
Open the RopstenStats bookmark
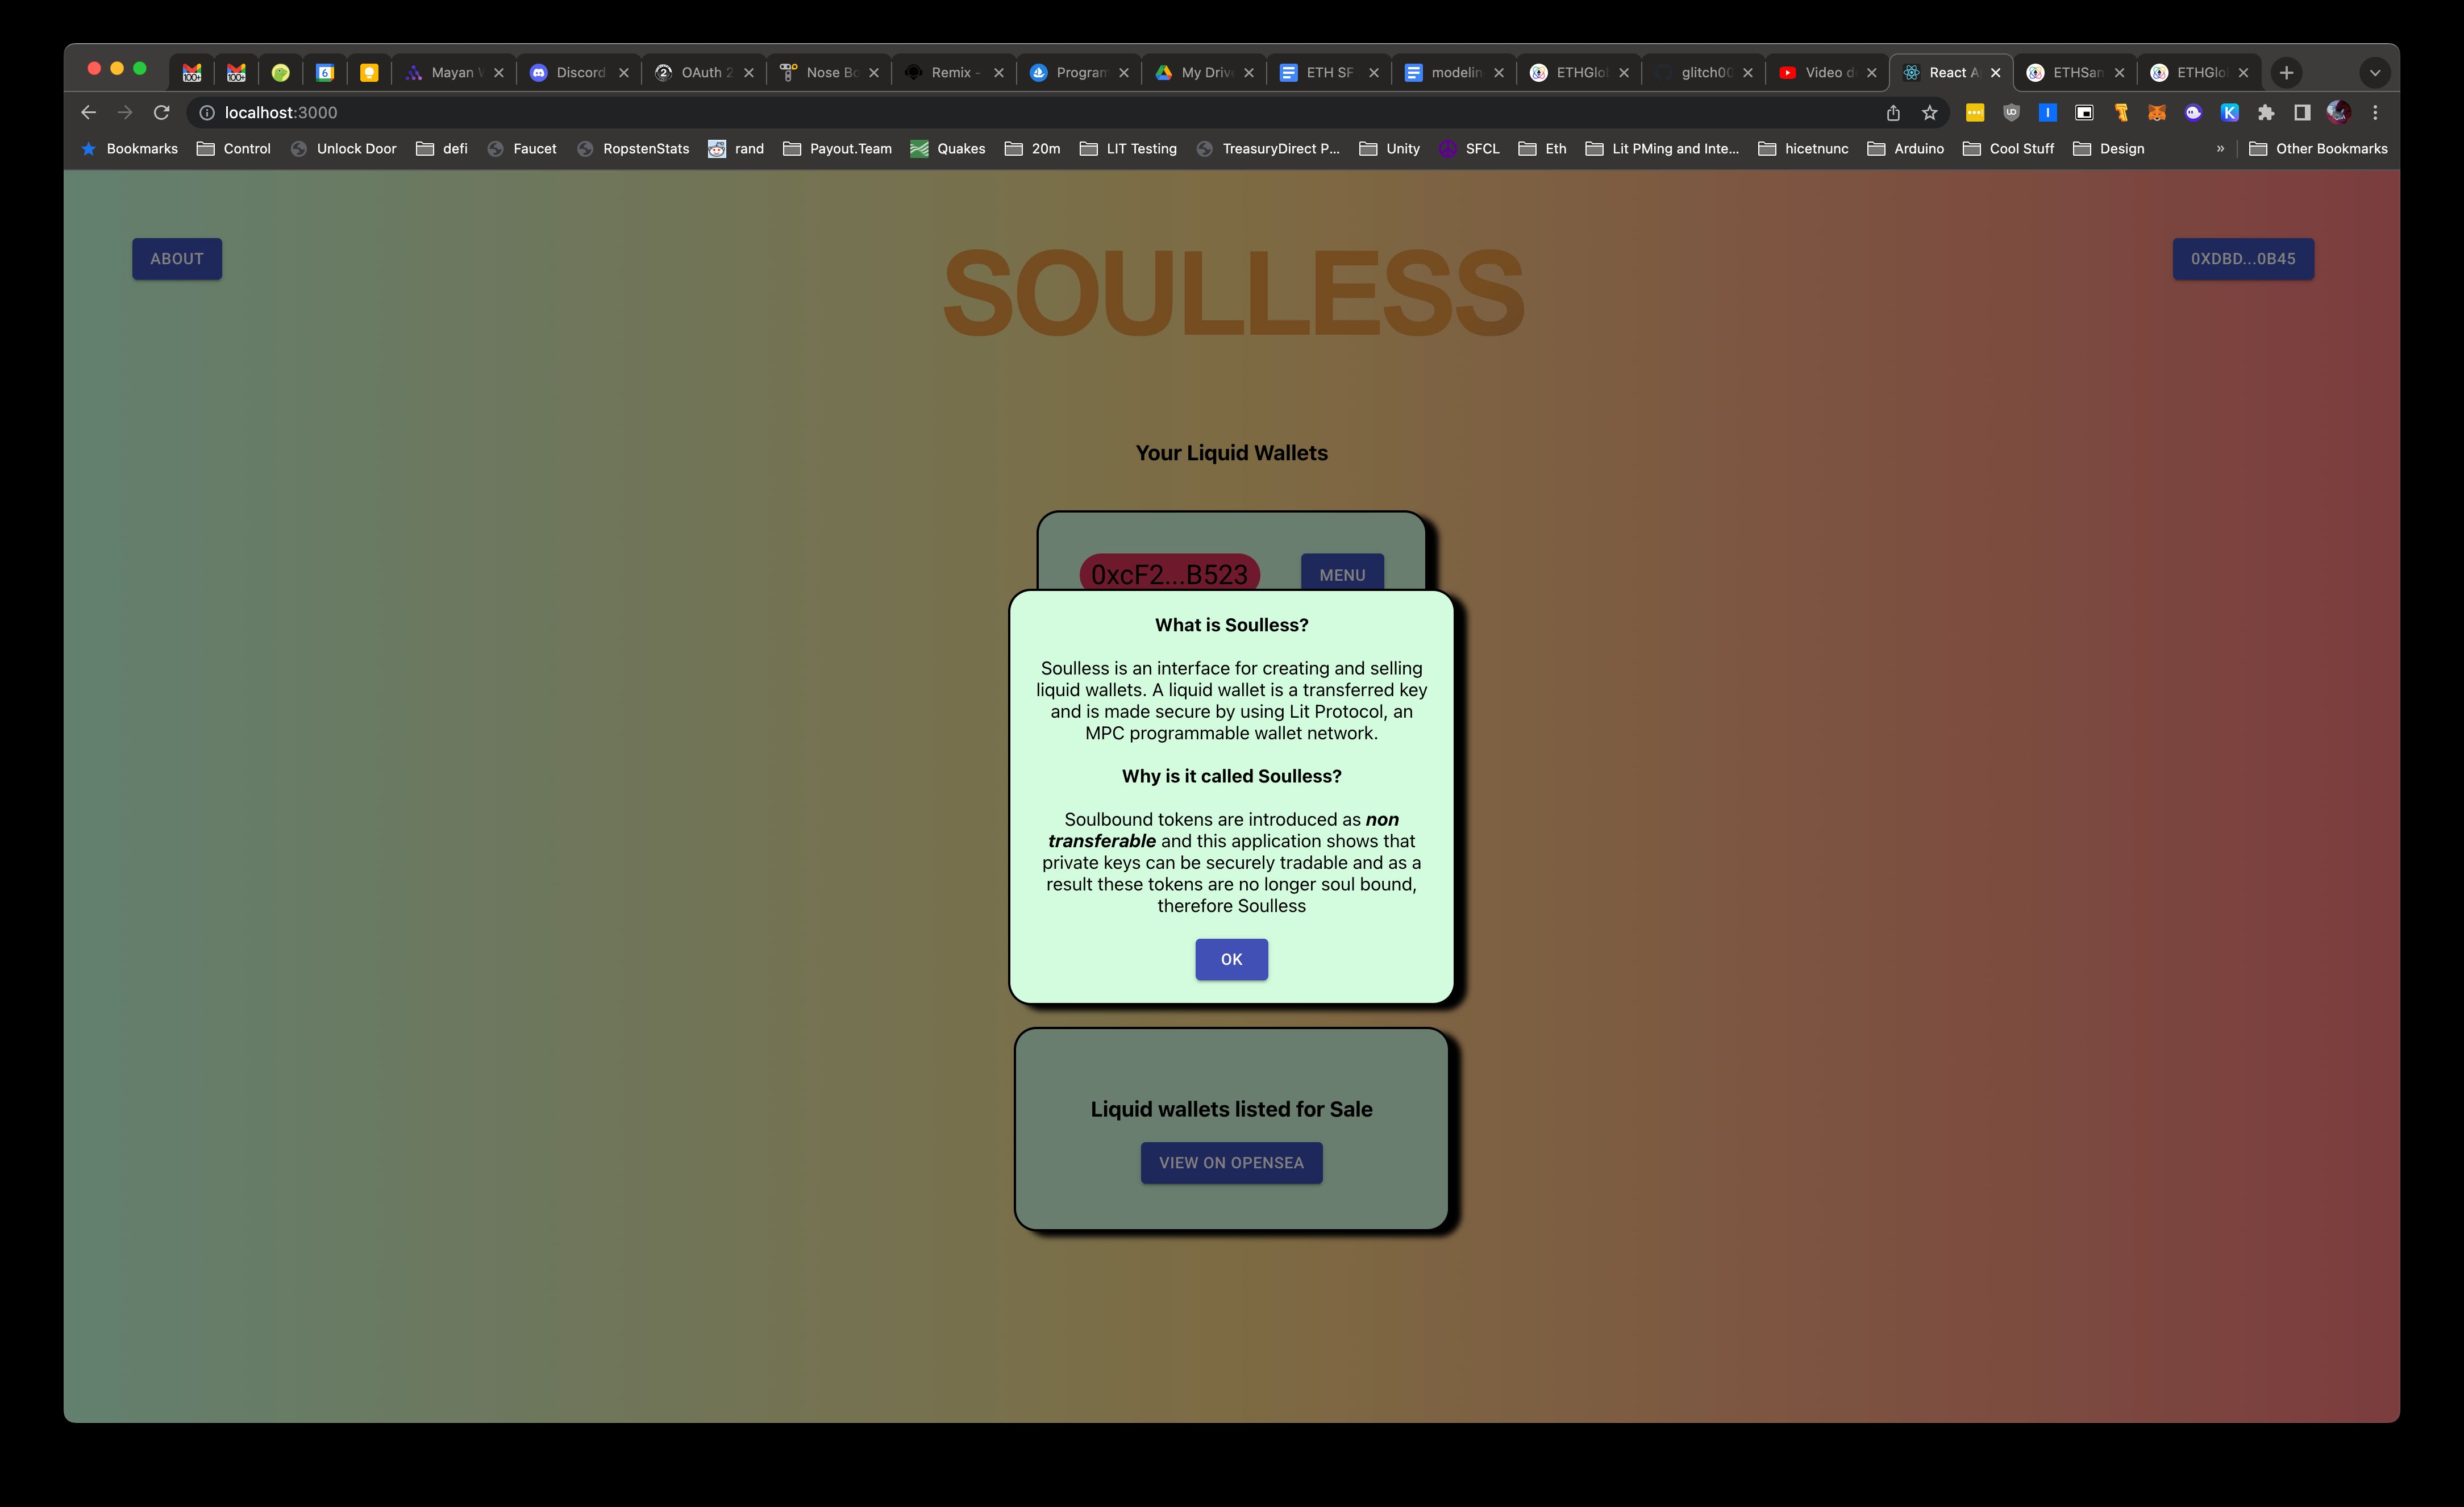click(x=633, y=149)
